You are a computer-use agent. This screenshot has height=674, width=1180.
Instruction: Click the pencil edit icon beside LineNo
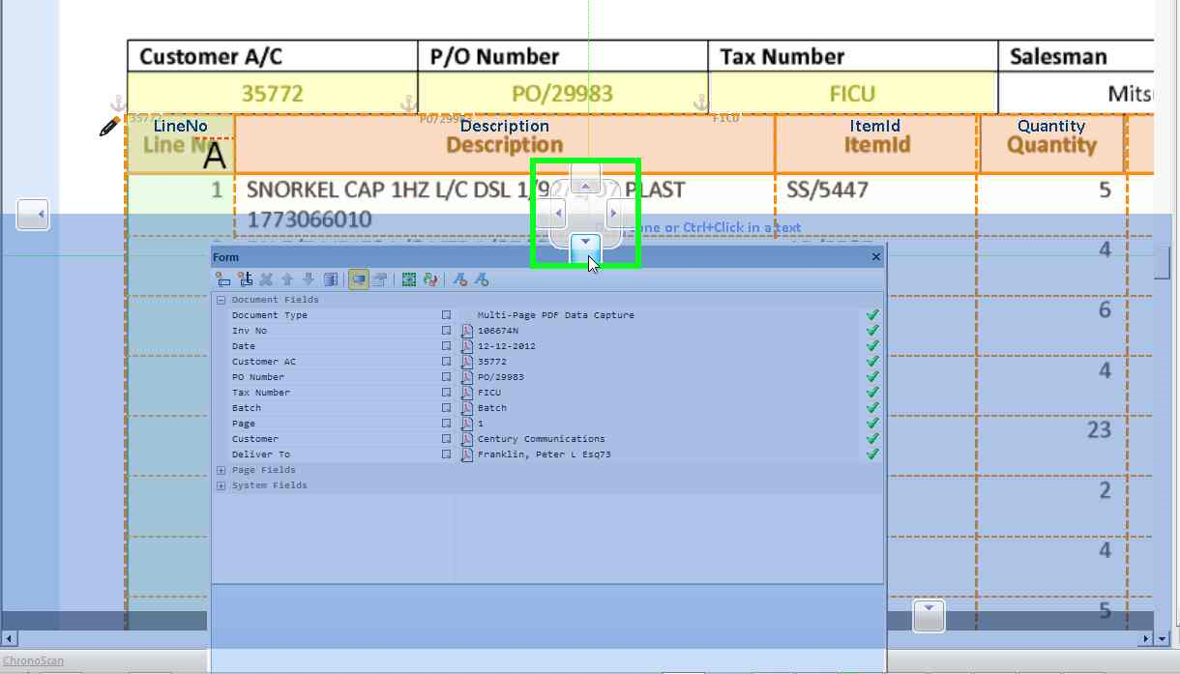[x=109, y=127]
